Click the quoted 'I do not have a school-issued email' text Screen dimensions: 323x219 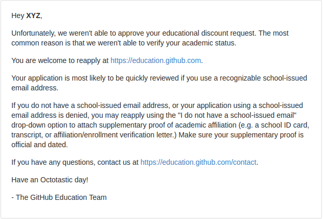pos(237,115)
